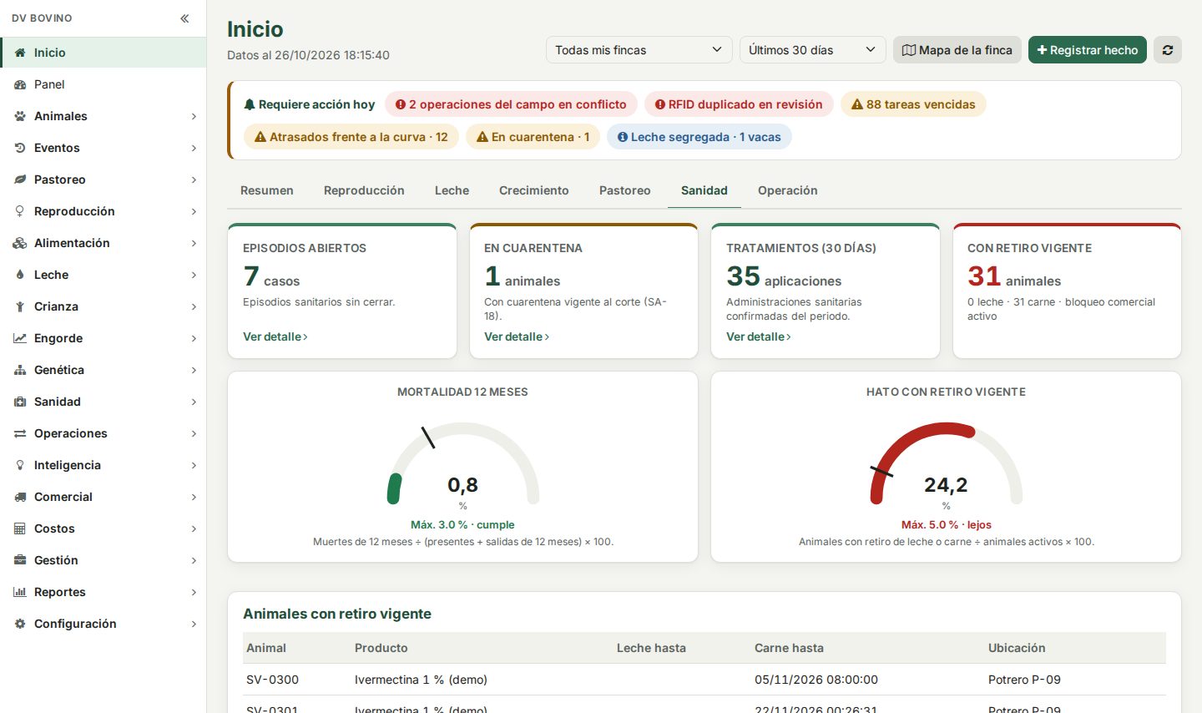This screenshot has height=713, width=1202.
Task: Click the Inicio home icon in sidebar
Action: point(20,53)
